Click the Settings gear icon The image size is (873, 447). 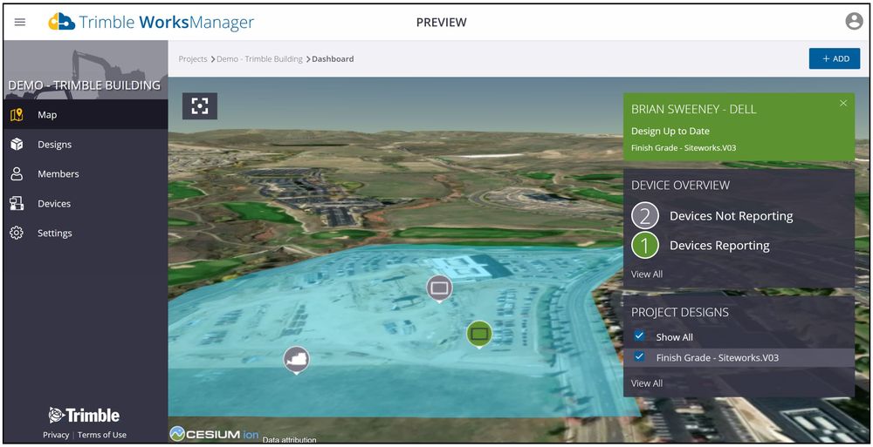point(17,233)
